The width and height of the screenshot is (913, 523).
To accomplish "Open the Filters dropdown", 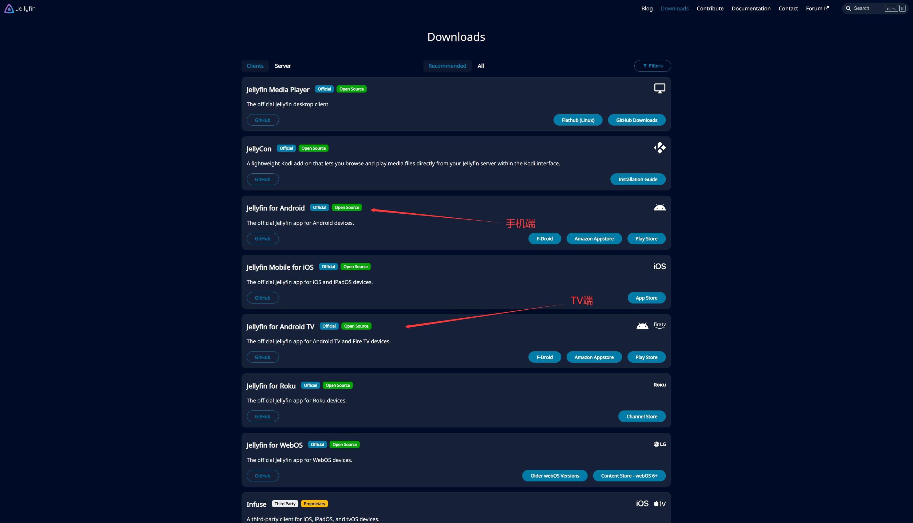I will point(652,66).
